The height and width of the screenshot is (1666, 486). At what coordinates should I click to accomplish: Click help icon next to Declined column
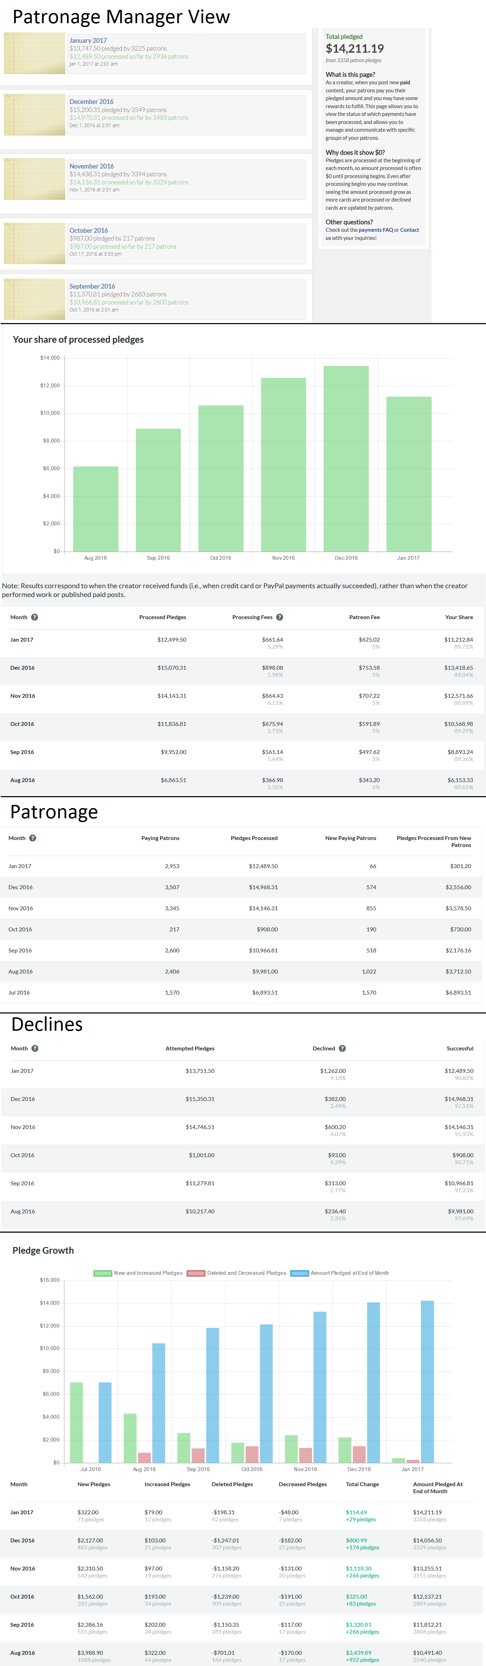pyautogui.click(x=342, y=1048)
